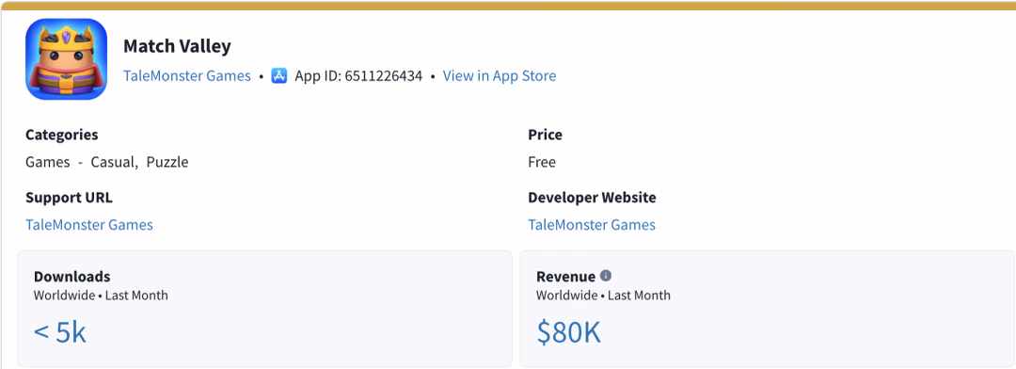Click the Games category text
The height and width of the screenshot is (369, 1016).
[48, 162]
